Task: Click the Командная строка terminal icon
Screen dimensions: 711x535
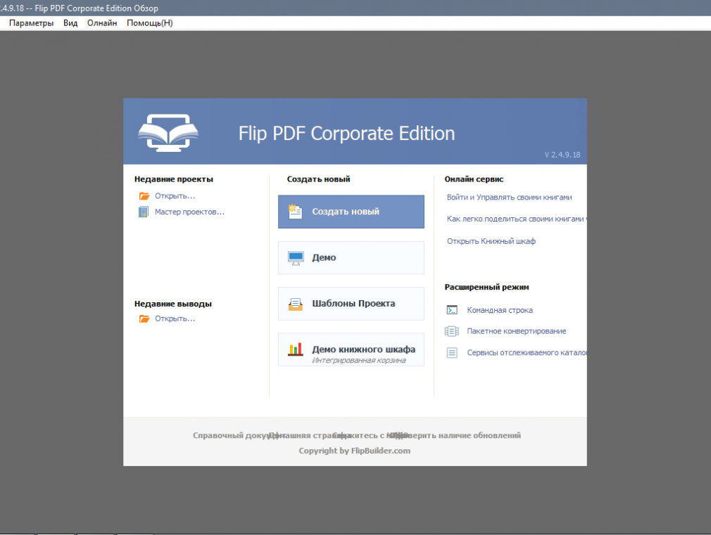Action: point(452,310)
